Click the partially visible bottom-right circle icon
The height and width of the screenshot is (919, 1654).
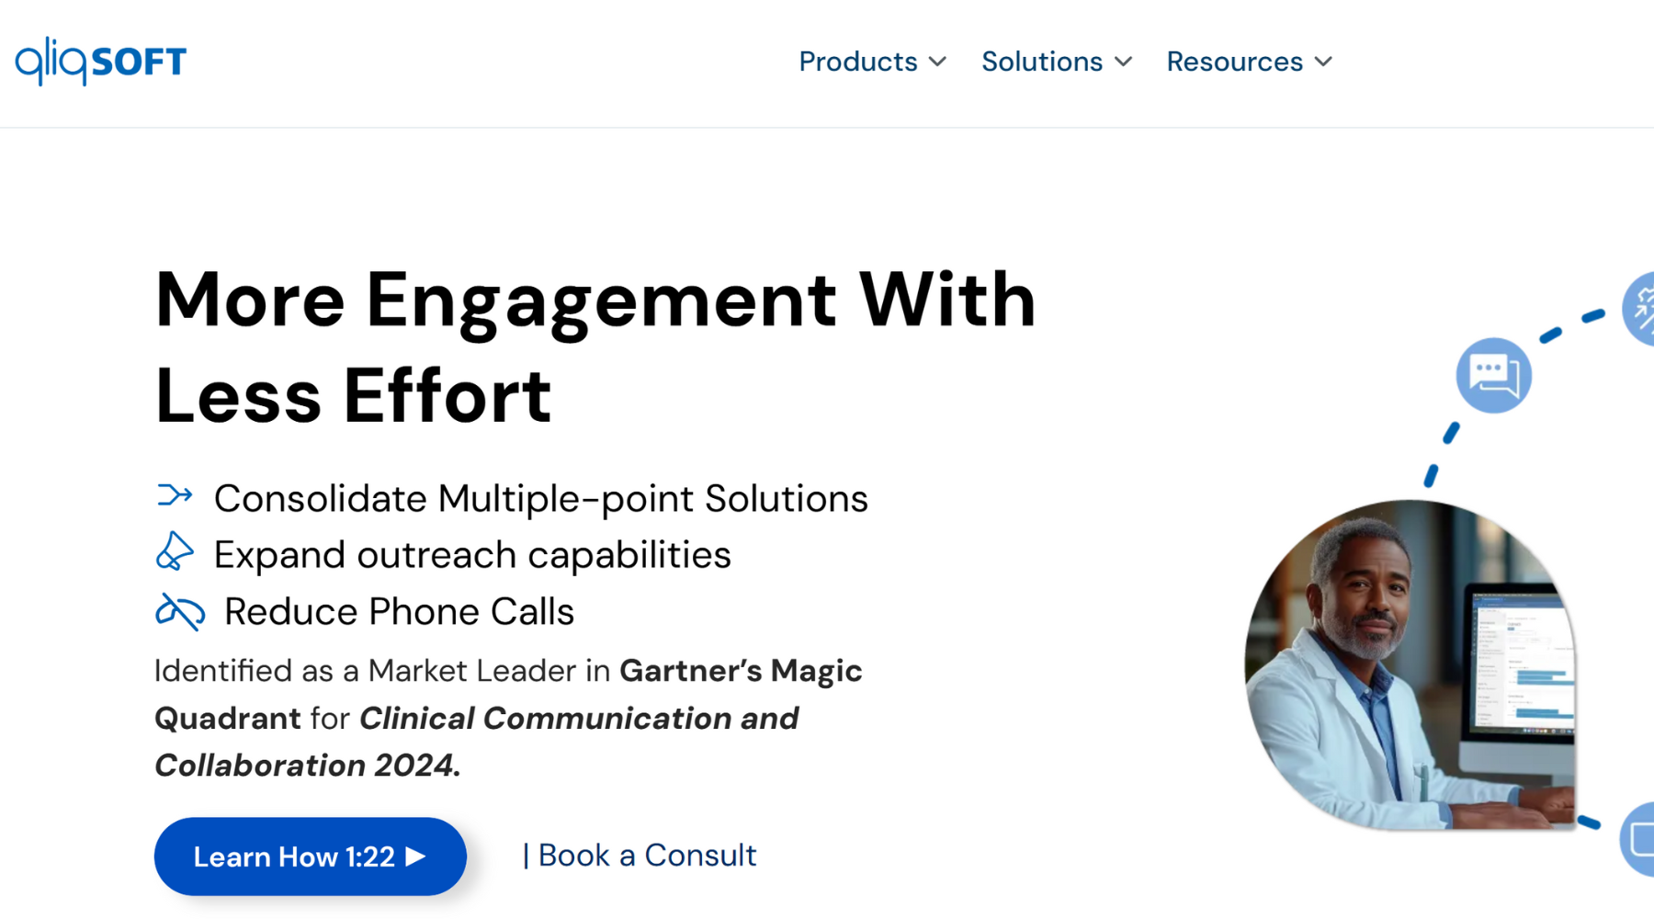(1639, 838)
